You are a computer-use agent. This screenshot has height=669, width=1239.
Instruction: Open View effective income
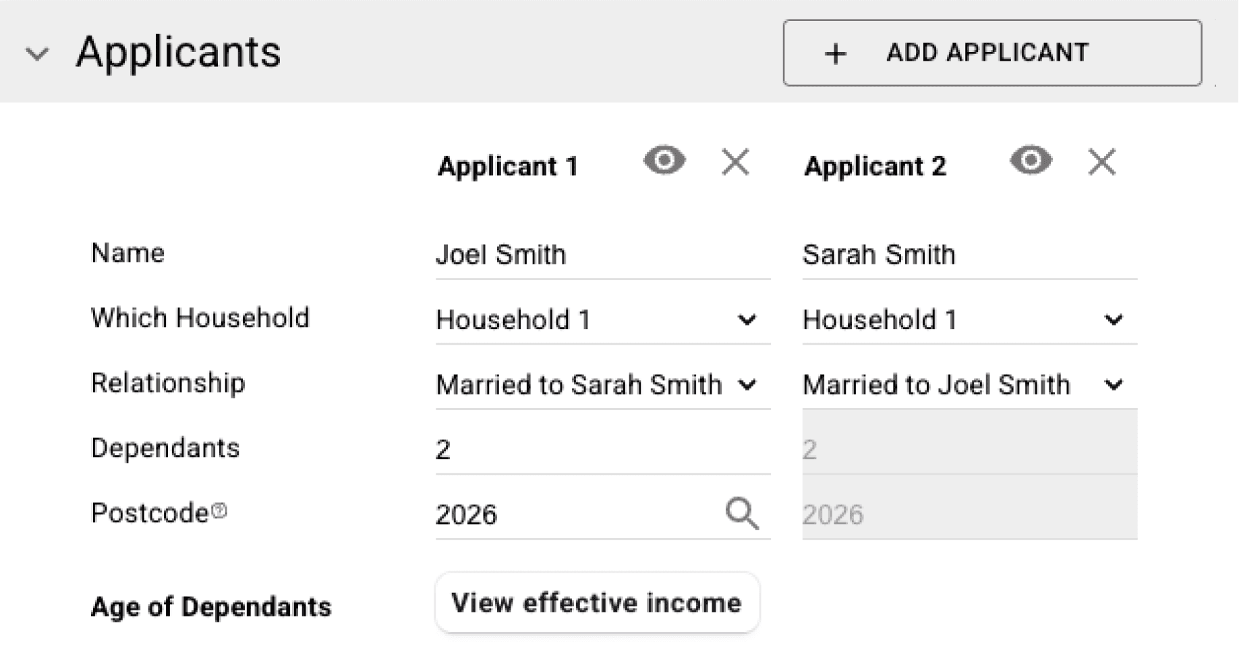pos(597,603)
